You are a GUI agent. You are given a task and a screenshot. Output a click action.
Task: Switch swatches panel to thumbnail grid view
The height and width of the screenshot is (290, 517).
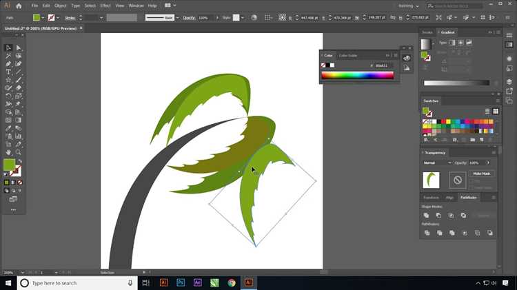tap(496, 112)
